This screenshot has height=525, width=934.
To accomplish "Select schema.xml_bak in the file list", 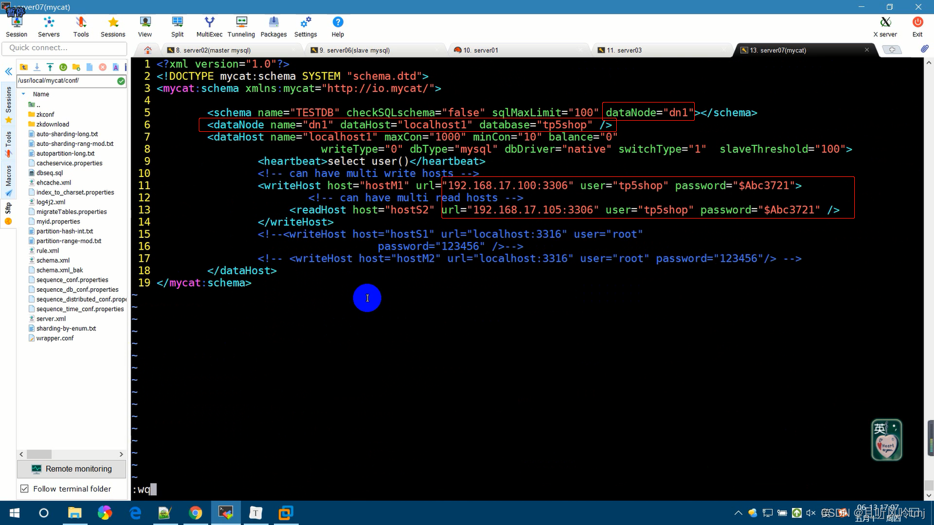I will (x=59, y=270).
